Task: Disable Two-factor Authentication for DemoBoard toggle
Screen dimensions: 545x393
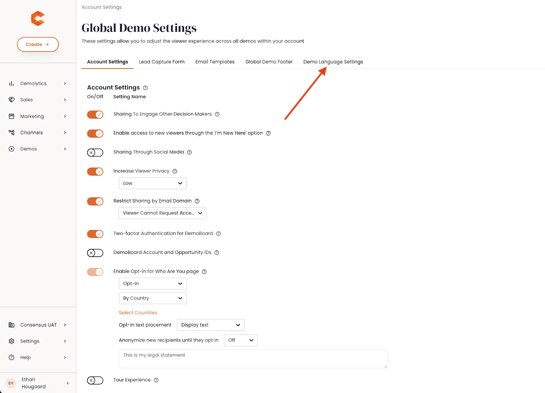Action: 95,234
